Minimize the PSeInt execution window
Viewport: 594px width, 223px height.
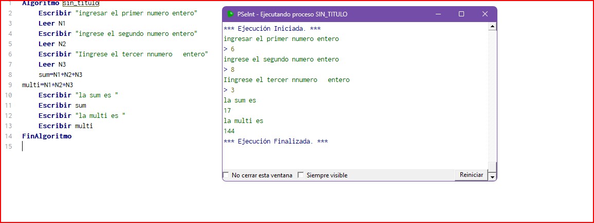click(x=438, y=14)
